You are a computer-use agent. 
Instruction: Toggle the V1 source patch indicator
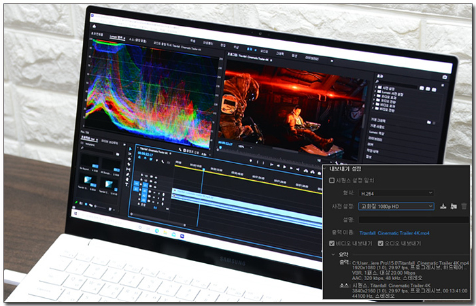[137, 184]
